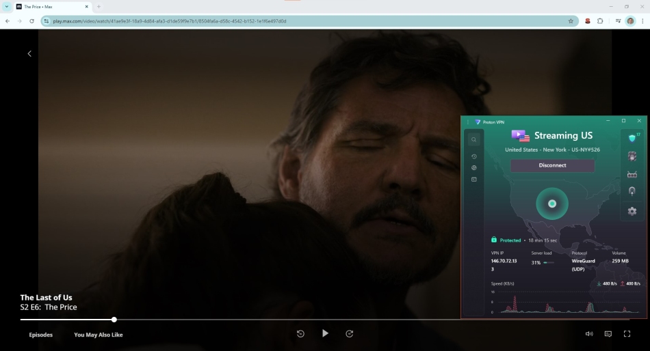The width and height of the screenshot is (650, 351).
Task: Click the speed graph in Proton VPN
Action: click(x=566, y=302)
